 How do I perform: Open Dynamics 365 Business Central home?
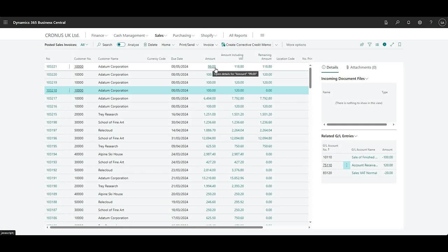pyautogui.click(x=39, y=22)
